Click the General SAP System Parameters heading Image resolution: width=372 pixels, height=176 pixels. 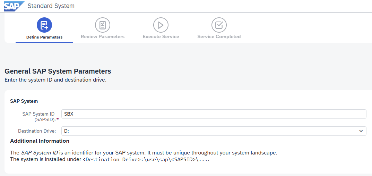(x=58, y=71)
